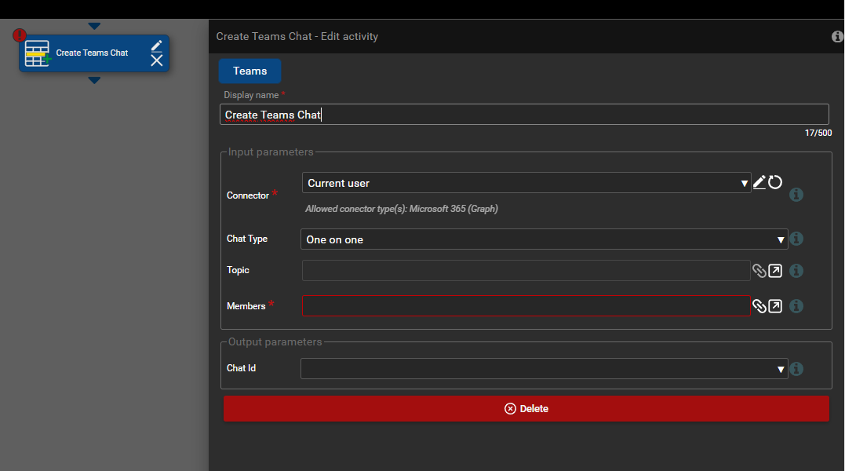Show info for Connector parameter
This screenshot has height=471, width=845.
coord(796,195)
